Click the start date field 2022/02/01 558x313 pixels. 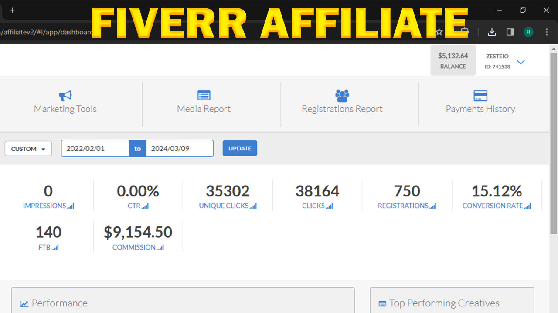(x=95, y=148)
